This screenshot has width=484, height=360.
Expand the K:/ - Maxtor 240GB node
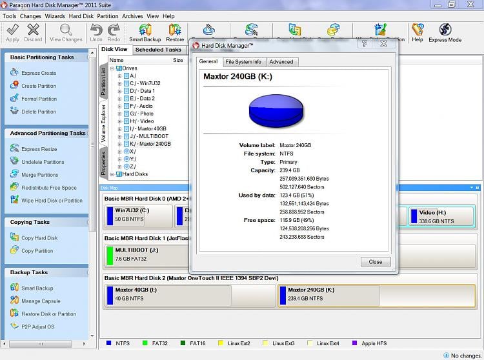120,144
